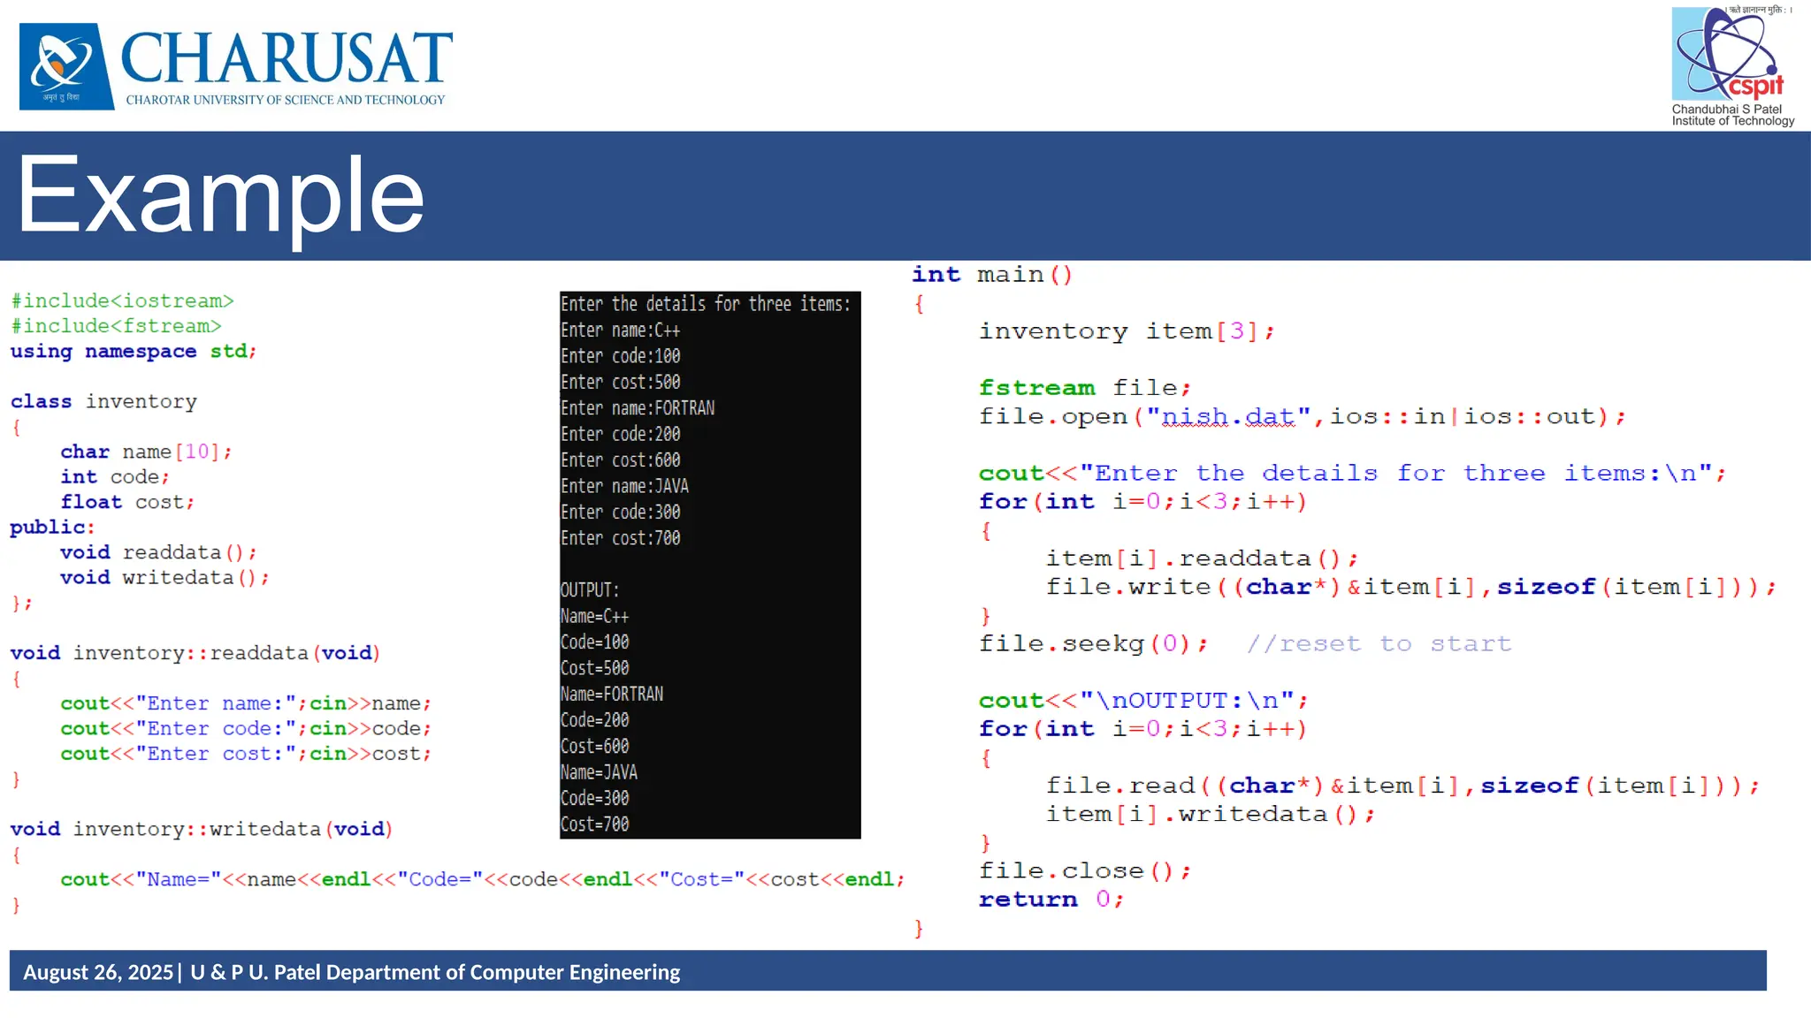The image size is (1811, 1018).
Task: Click the "return 0;" statement
Action: click(1051, 900)
